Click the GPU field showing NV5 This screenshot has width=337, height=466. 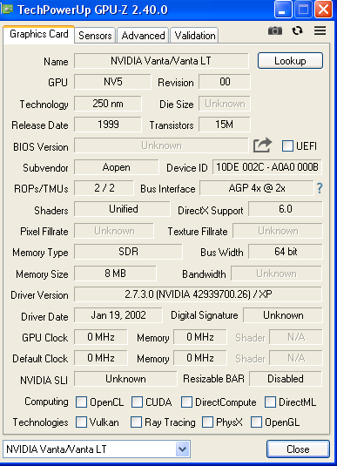pos(112,82)
